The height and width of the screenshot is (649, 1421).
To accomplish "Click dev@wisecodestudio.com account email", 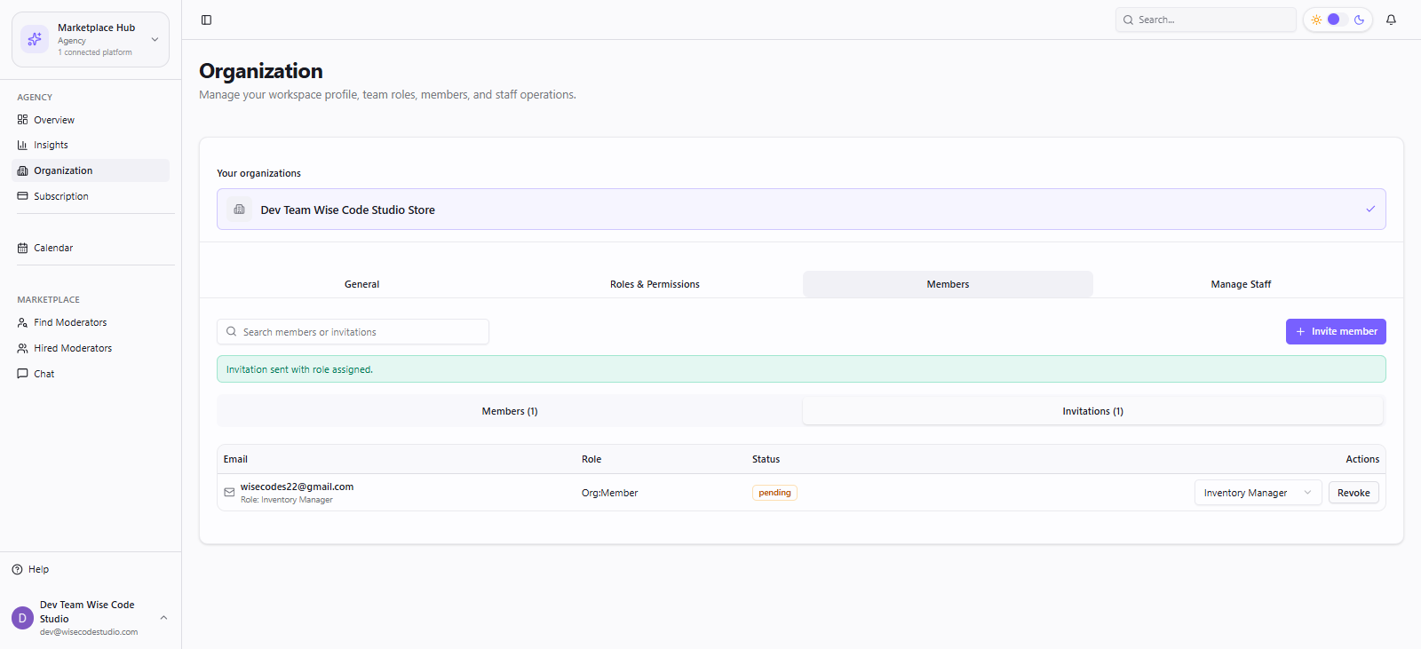I will point(89,632).
